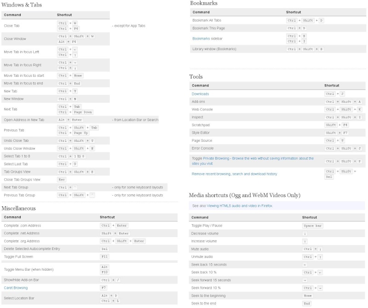Open the Downloads link under Tools
This screenshot has height=308, width=368.
[200, 94]
